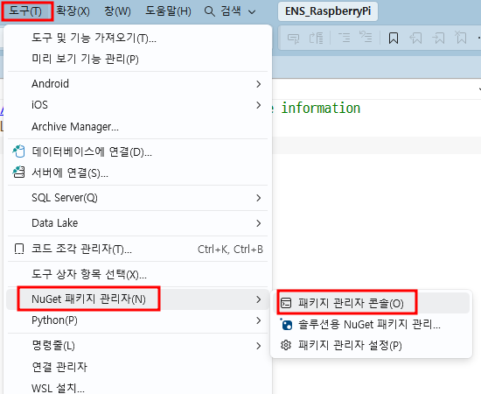This screenshot has height=394, width=481.
Task: Click the package manager console icon
Action: tap(286, 303)
